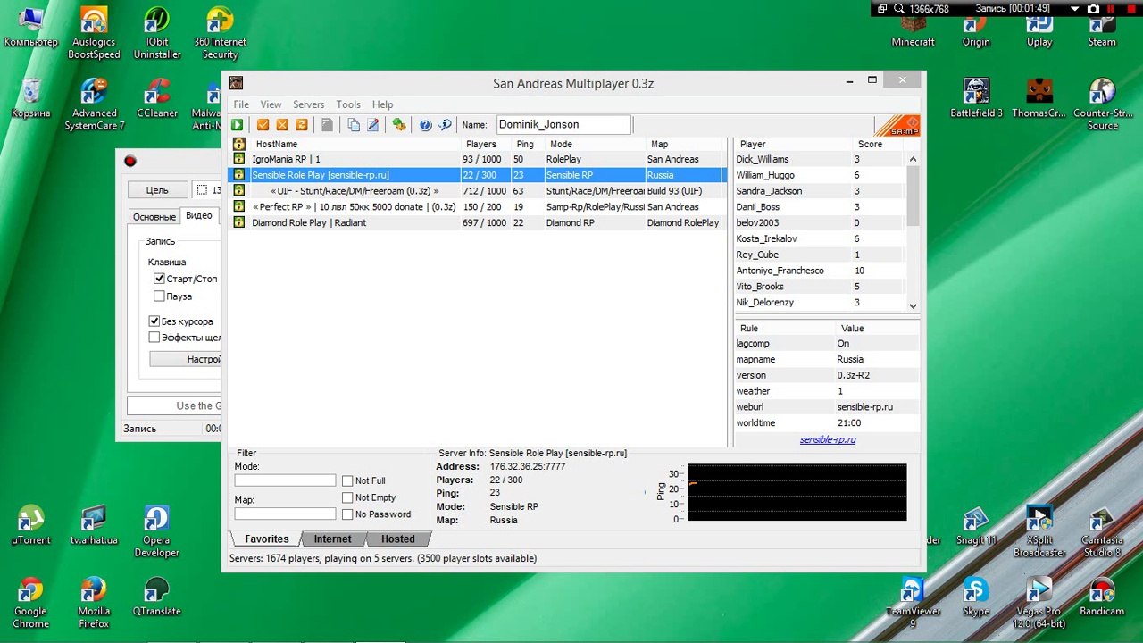This screenshot has height=643, width=1143.
Task: Click the orange X delete-server toolbar icon
Action: pos(282,125)
